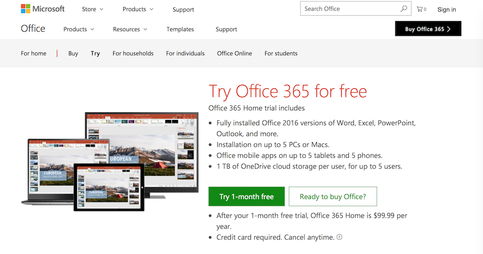
Task: Click the search magnifier icon
Action: 404,9
